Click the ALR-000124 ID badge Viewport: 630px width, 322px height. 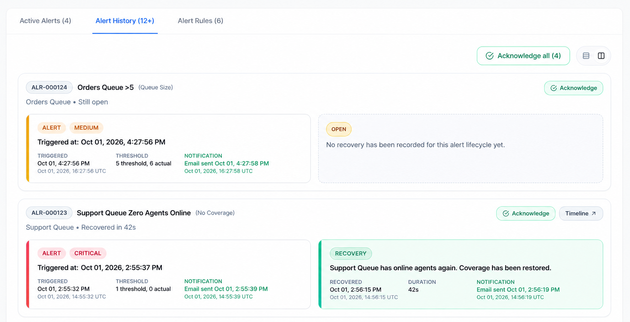(x=49, y=87)
